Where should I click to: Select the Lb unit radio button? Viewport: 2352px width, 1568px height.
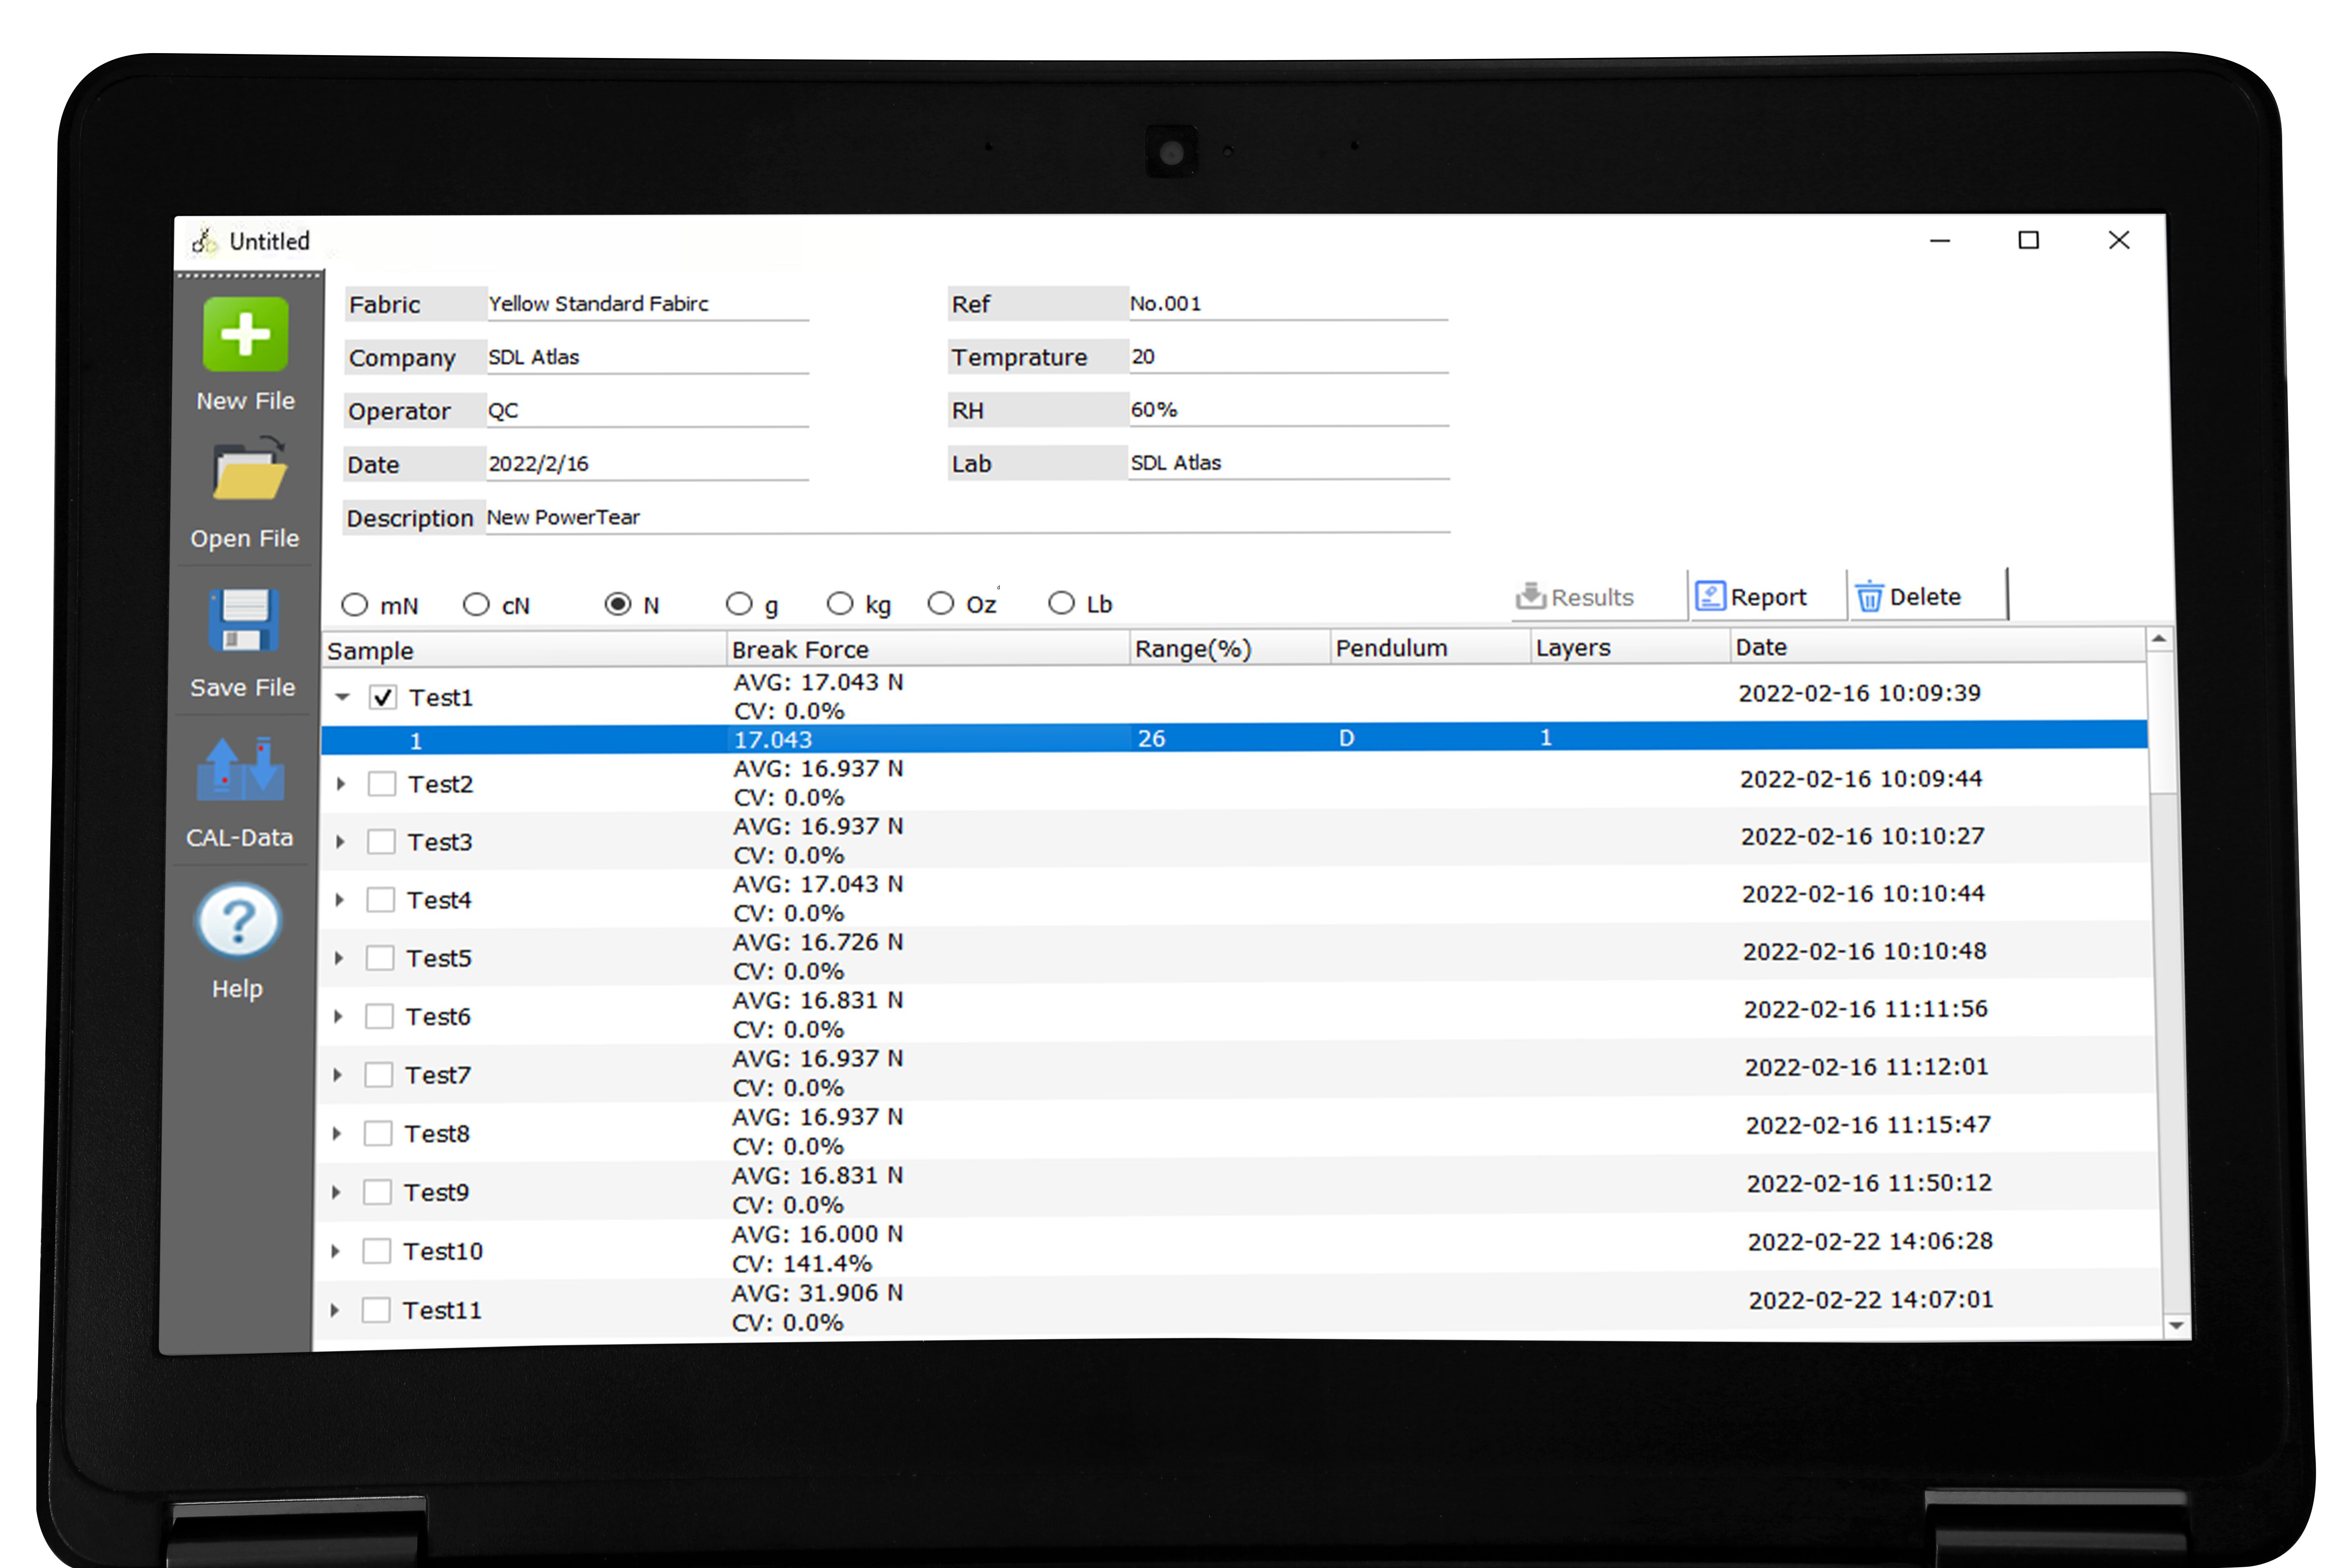[1061, 603]
